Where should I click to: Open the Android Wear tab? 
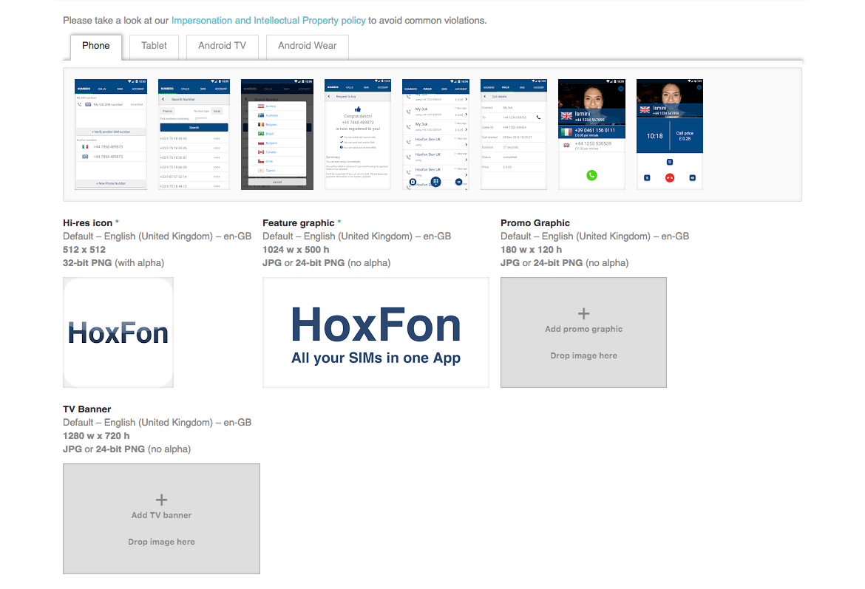[x=308, y=47]
